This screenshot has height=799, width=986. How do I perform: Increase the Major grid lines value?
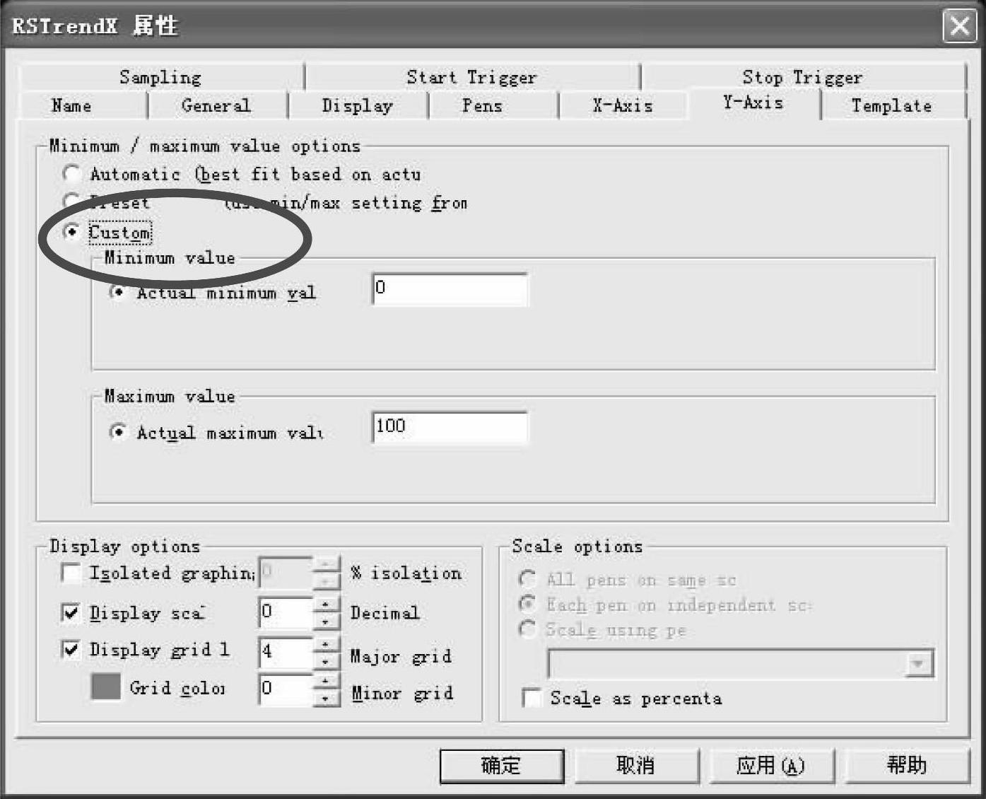coord(325,644)
